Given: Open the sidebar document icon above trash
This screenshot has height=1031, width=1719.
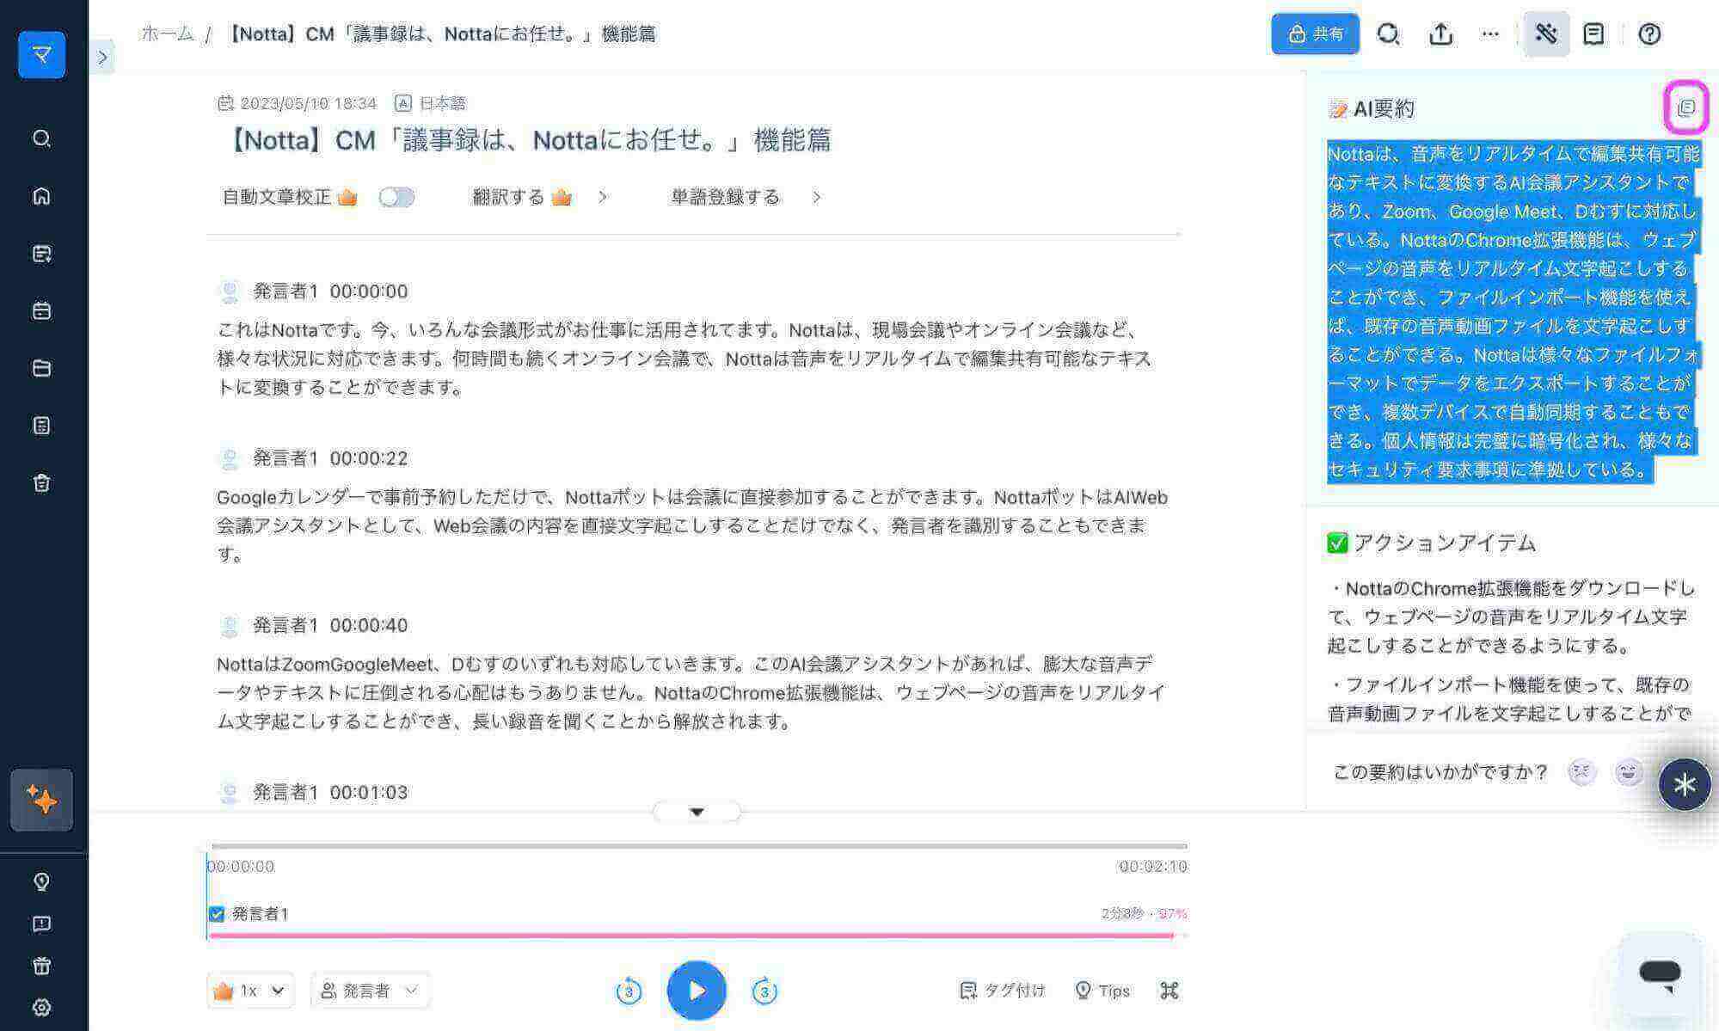Looking at the screenshot, I should tap(41, 425).
